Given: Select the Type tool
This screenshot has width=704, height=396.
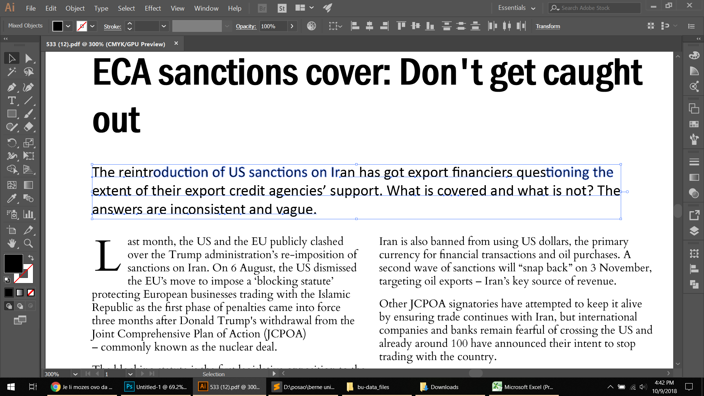Looking at the screenshot, I should pyautogui.click(x=12, y=100).
